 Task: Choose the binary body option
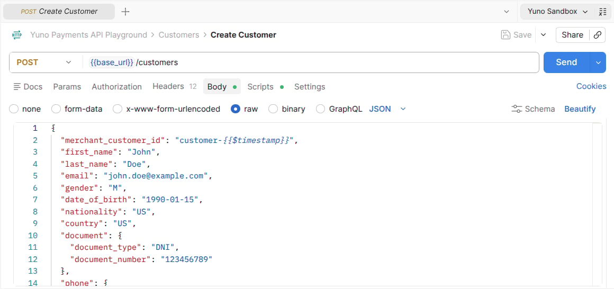(x=273, y=109)
